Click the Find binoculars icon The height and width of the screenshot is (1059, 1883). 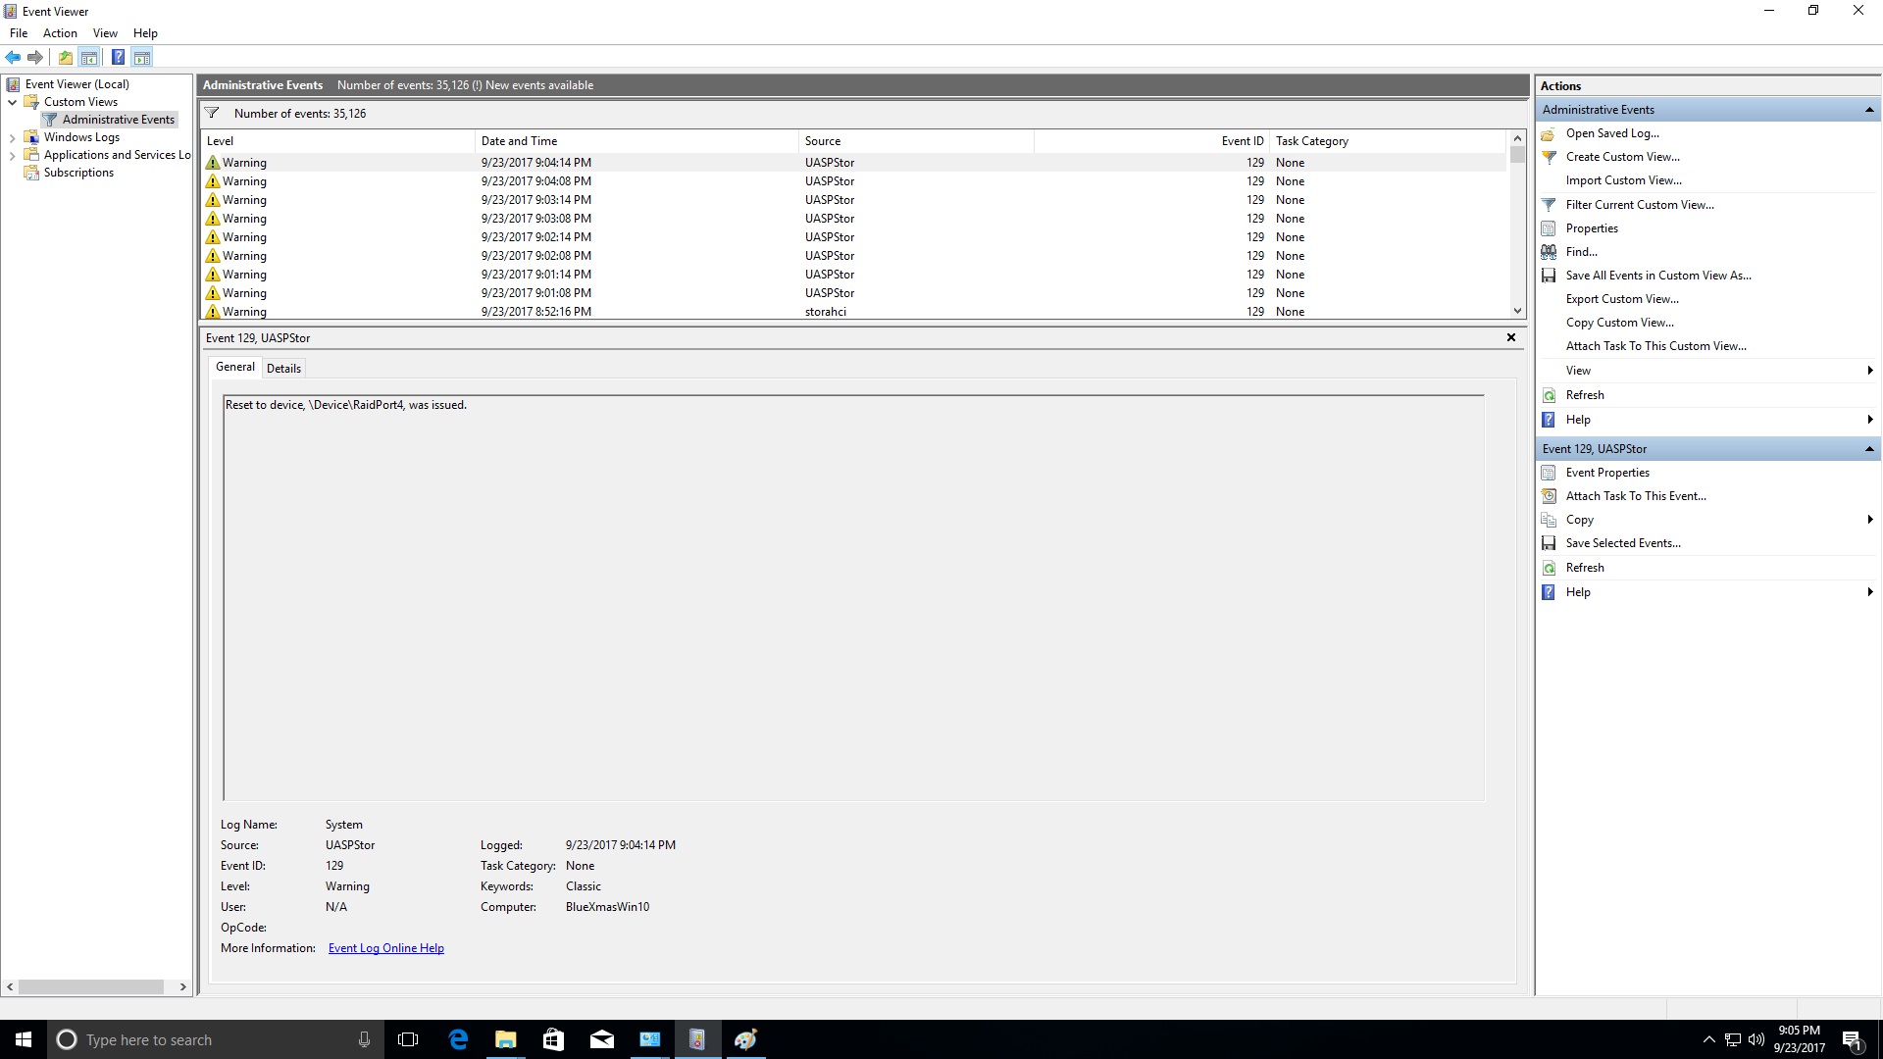pos(1549,252)
